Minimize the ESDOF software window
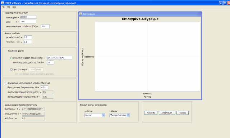 [221, 3]
